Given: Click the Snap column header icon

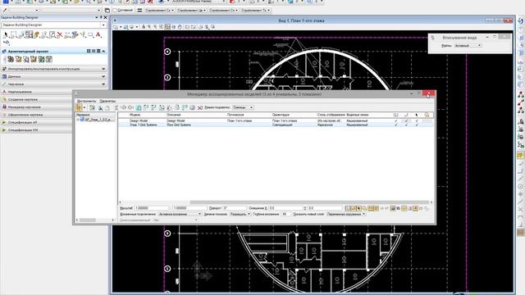Looking at the screenshot, I should 406,115.
